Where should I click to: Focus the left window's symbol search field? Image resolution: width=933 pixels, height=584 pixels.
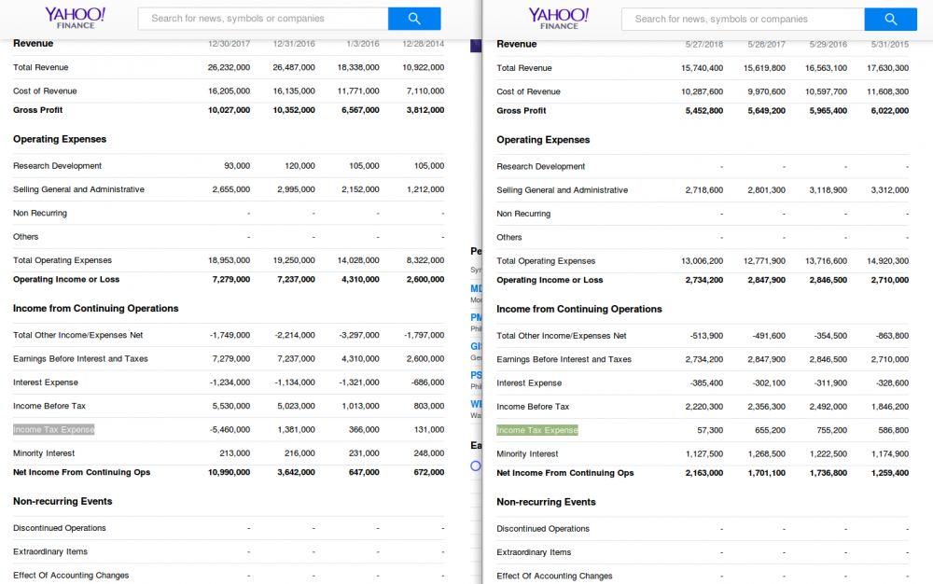263,19
